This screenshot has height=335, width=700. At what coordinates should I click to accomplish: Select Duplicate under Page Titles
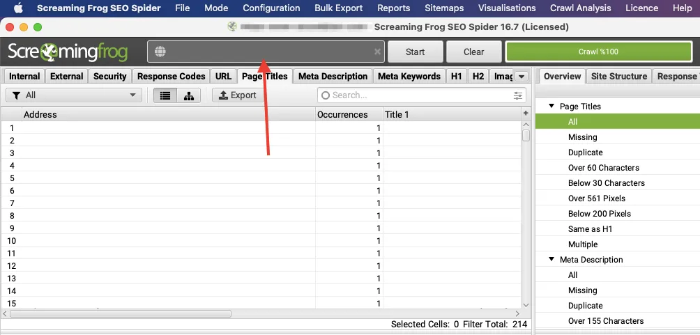pyautogui.click(x=585, y=153)
